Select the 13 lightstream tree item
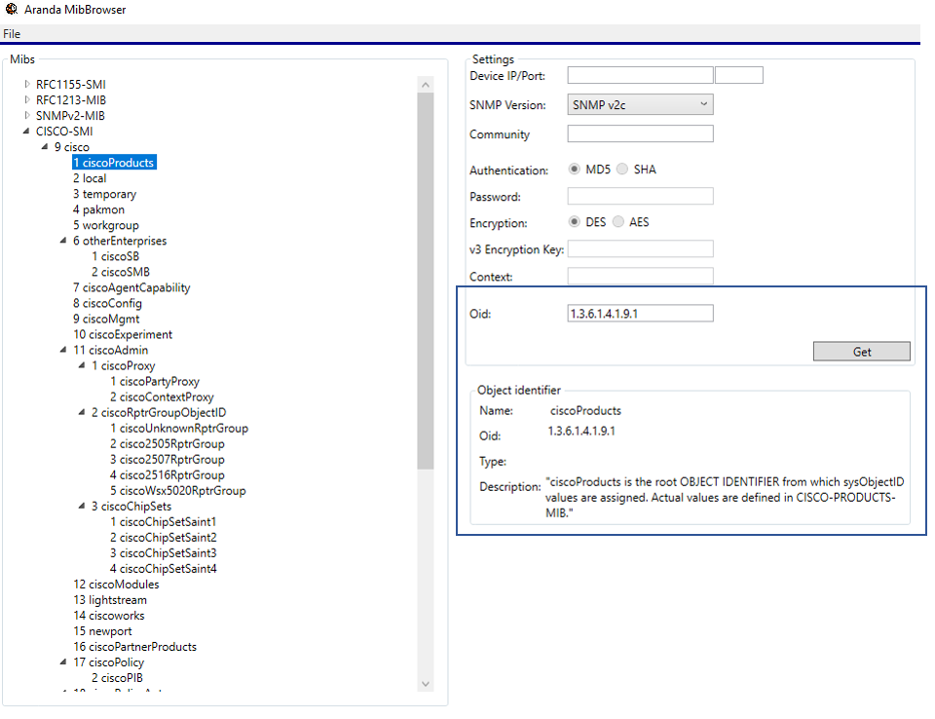 pos(110,600)
